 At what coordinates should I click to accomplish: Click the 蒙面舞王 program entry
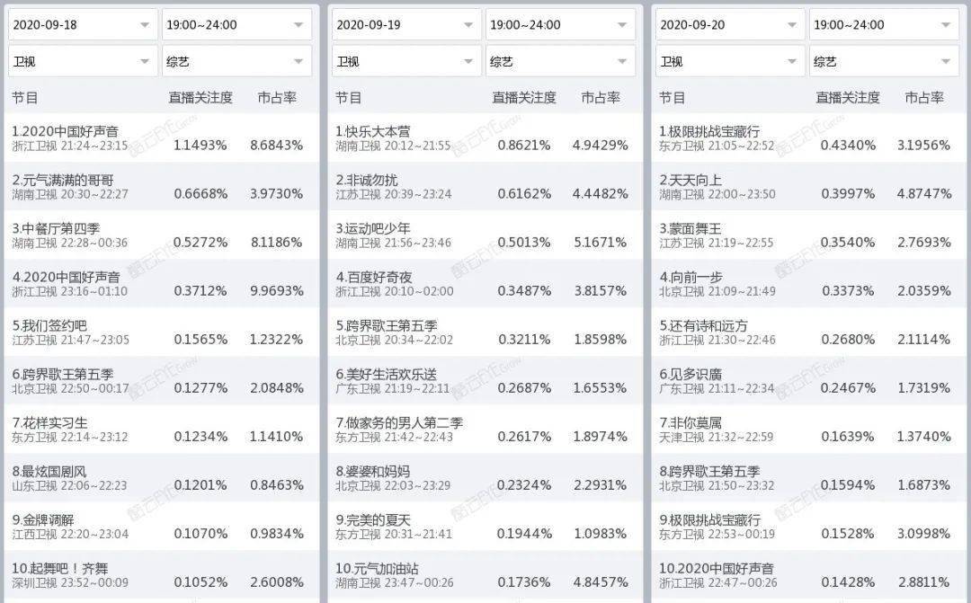[x=690, y=228]
